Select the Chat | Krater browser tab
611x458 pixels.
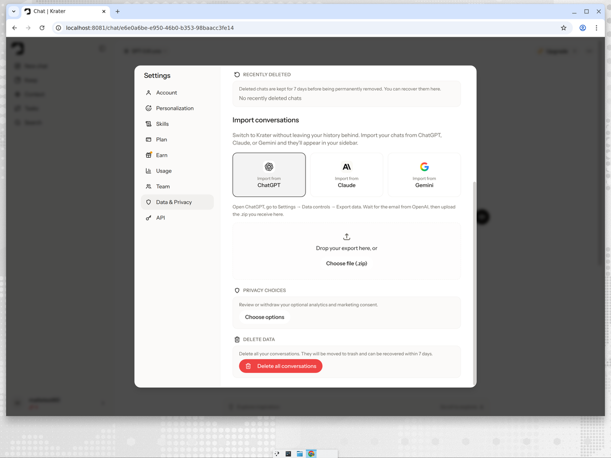[66, 11]
